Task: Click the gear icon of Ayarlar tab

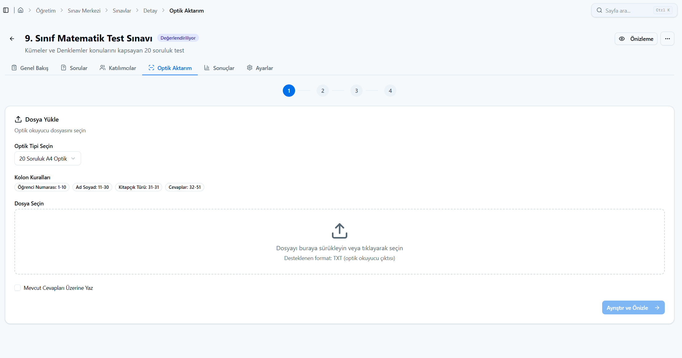Action: click(x=250, y=68)
